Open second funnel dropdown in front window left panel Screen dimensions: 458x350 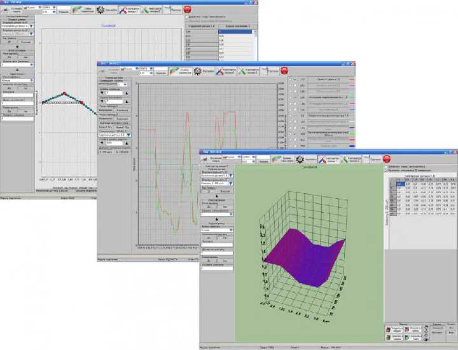click(231, 183)
